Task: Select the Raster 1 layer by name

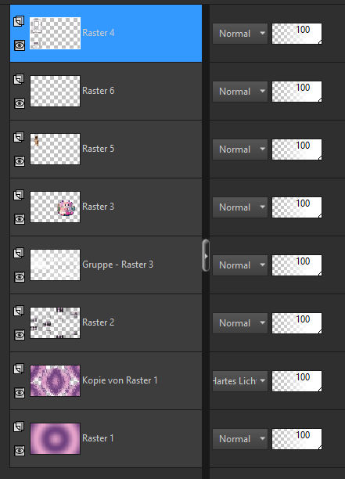Action: pos(98,438)
